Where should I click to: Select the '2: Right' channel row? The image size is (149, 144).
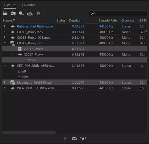[x=74, y=77]
